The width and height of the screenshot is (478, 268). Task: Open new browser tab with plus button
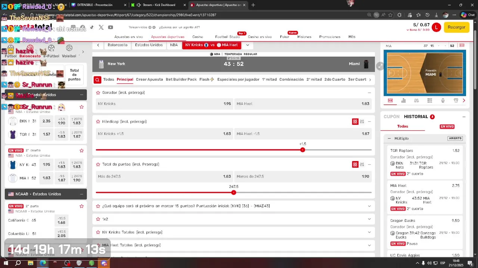[x=253, y=5]
